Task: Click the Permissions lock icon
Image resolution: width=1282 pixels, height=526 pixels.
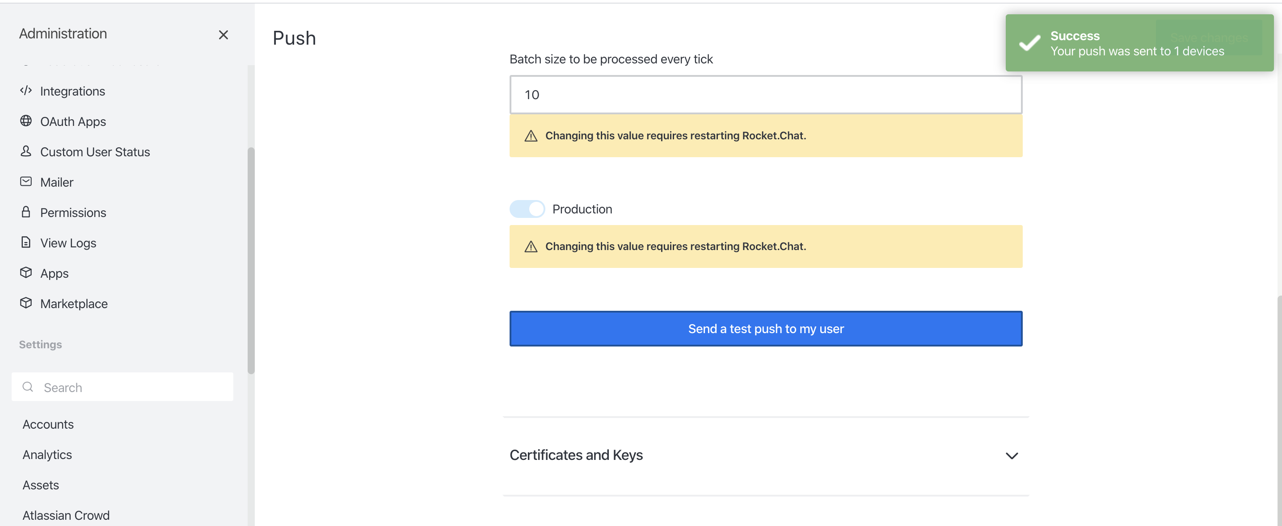Action: coord(26,212)
